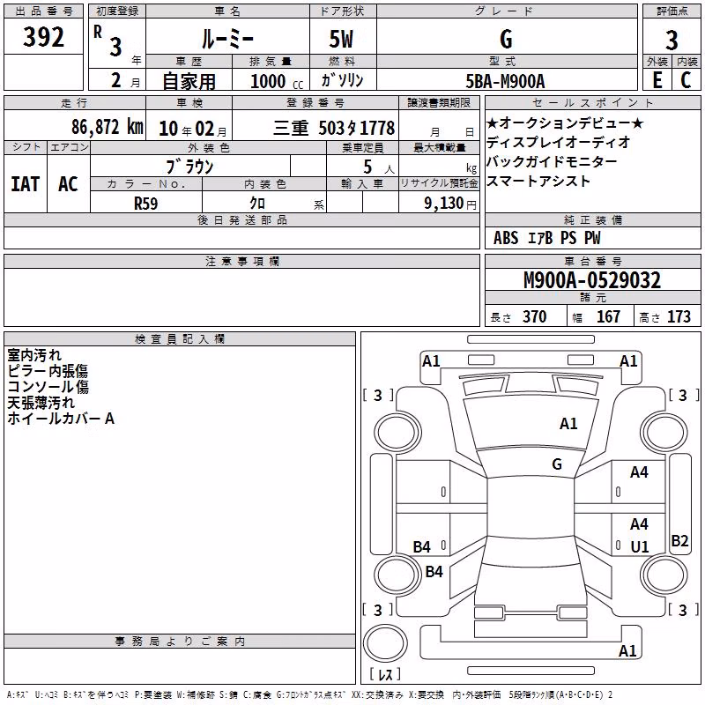Viewport: 705px width, 705px height.
Task: Select the exterior grade E cell
Action: pos(657,79)
